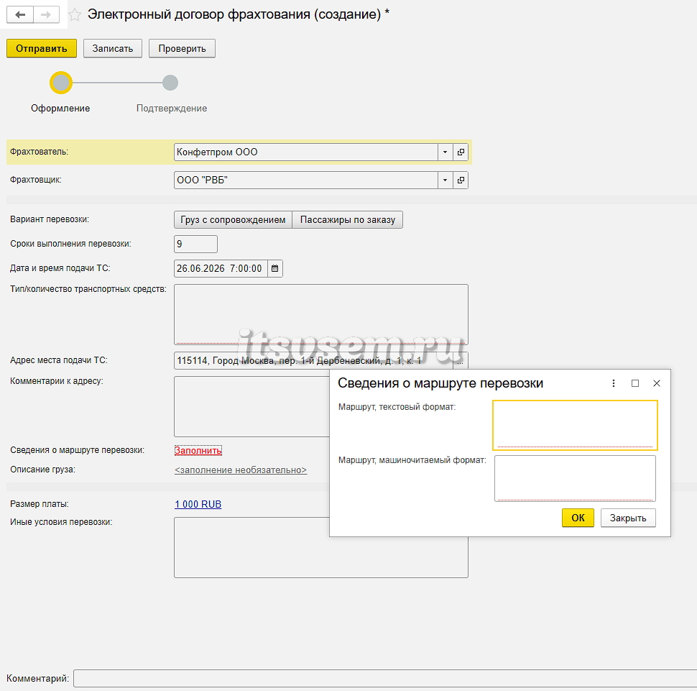Image resolution: width=697 pixels, height=691 pixels.
Task: Open the address selection ellipsis button
Action: coord(460,361)
